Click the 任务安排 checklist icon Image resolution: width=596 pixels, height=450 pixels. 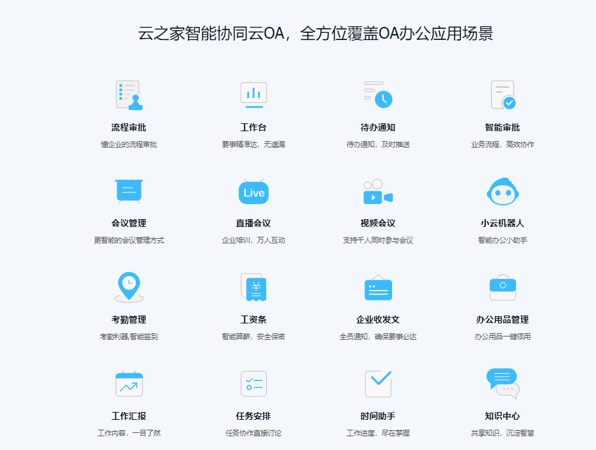(x=254, y=384)
